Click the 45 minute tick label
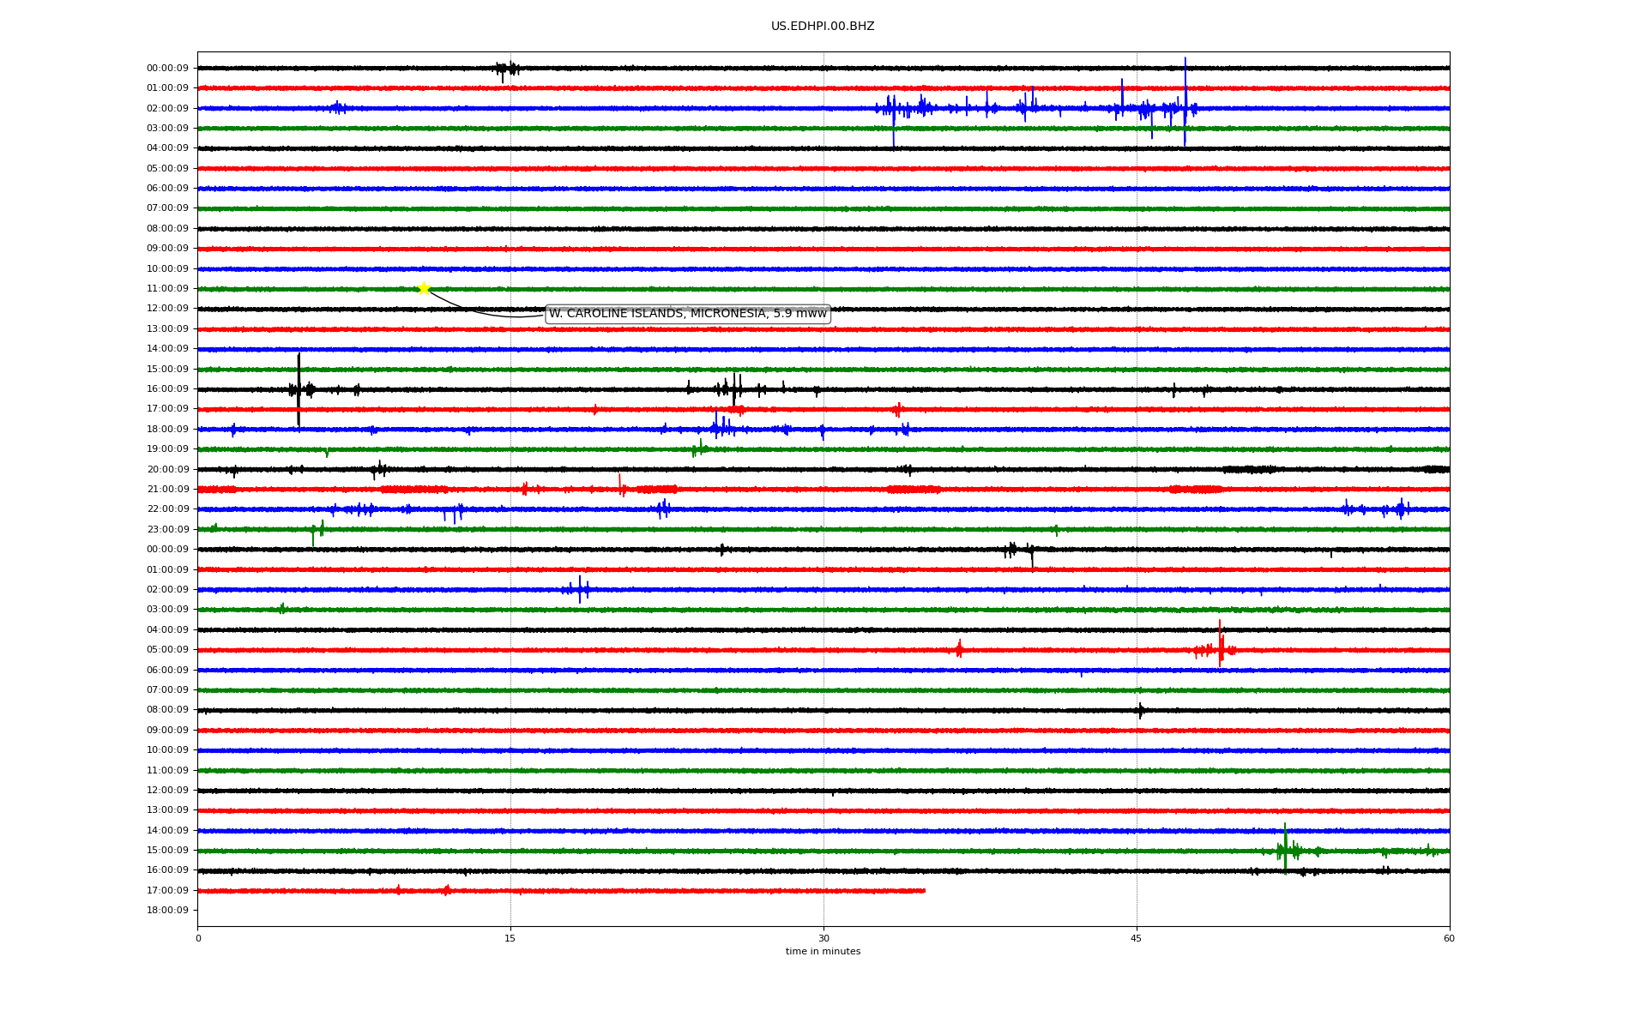The image size is (1647, 1029). click(x=1136, y=938)
